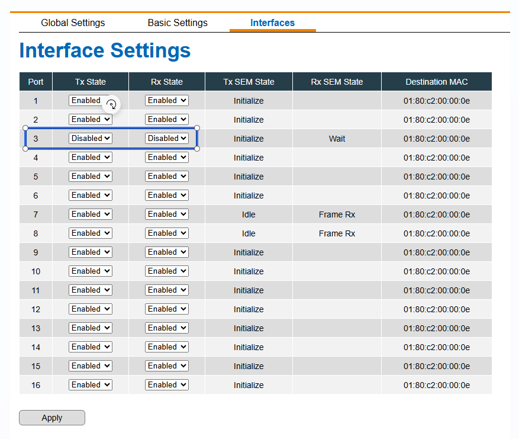Screen dimensions: 519x439
Task: Open Tx State dropdown for port 10
Action: tap(91, 271)
